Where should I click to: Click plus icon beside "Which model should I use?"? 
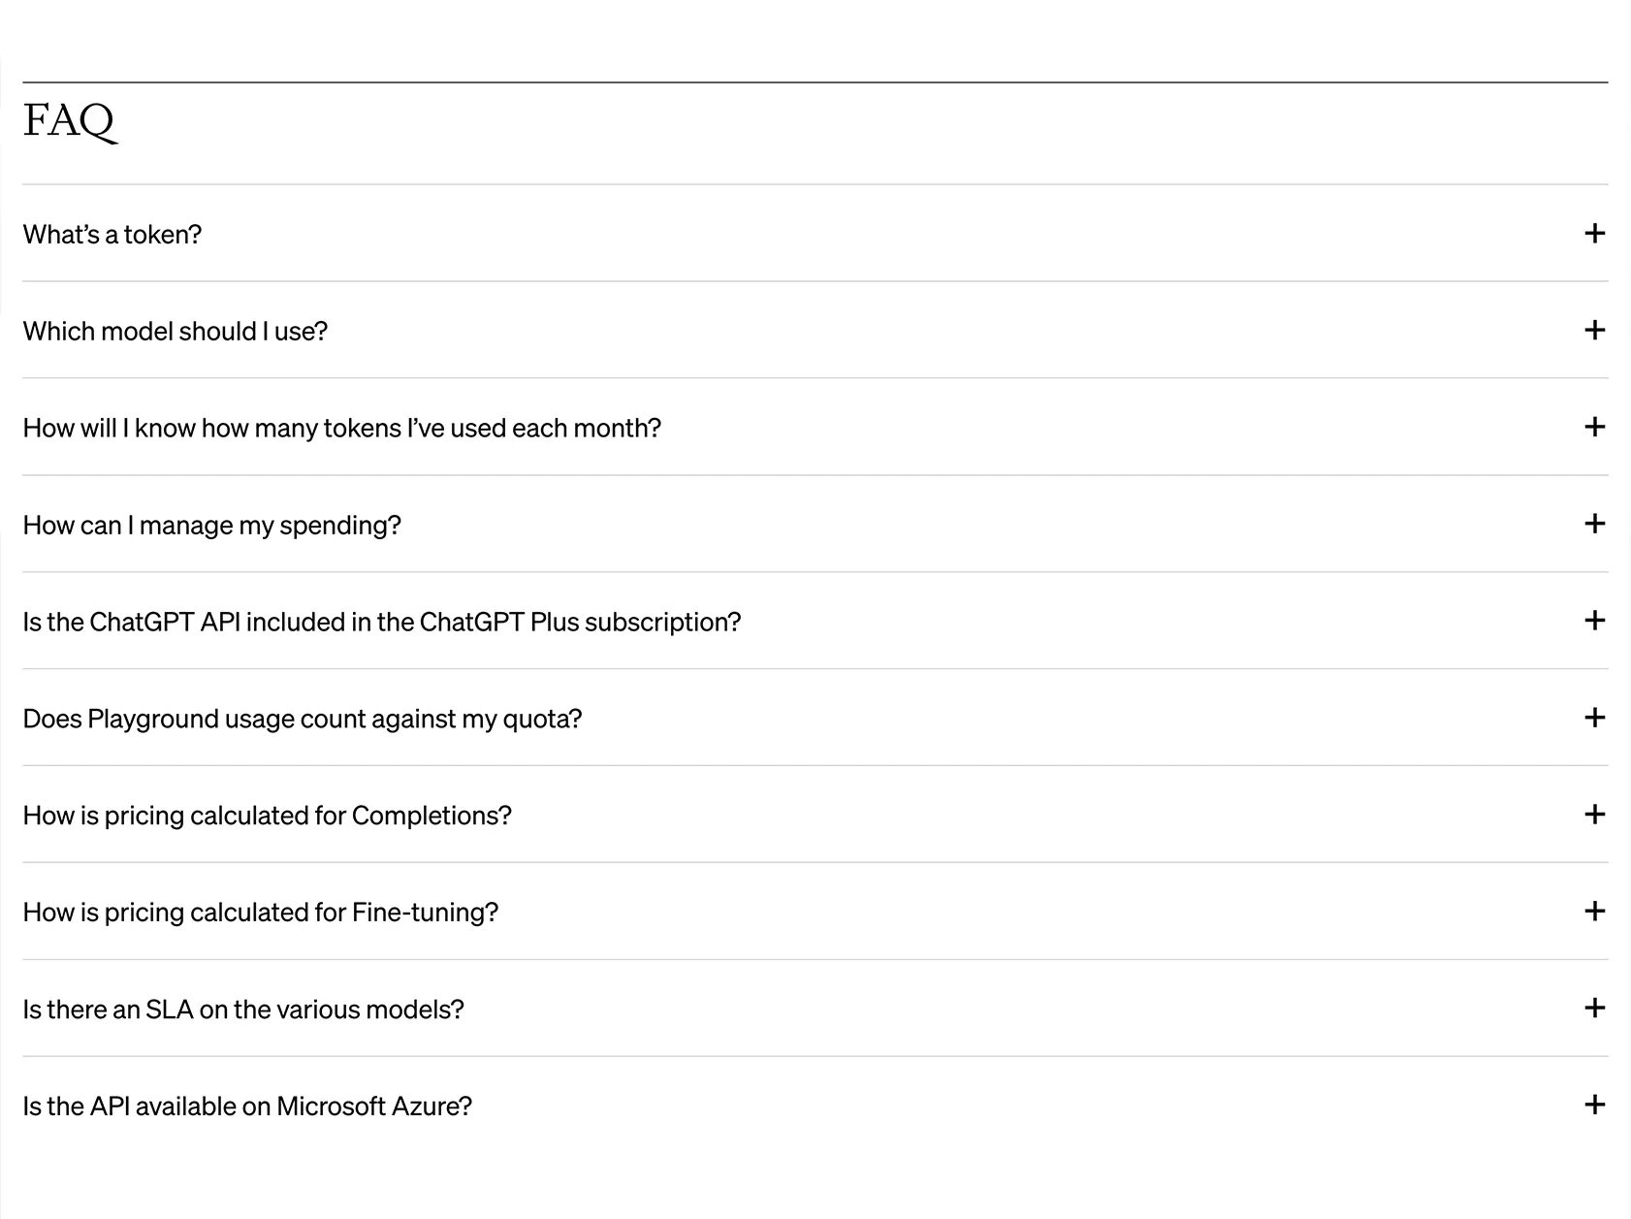point(1594,330)
